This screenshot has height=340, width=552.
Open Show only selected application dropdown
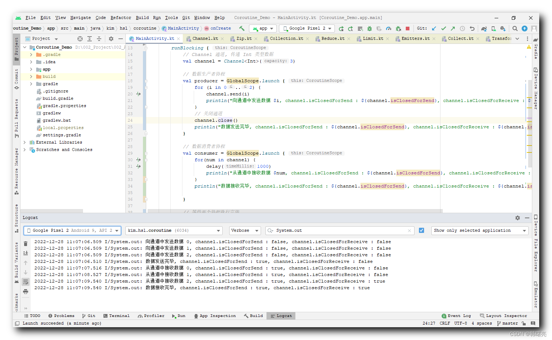coord(480,230)
